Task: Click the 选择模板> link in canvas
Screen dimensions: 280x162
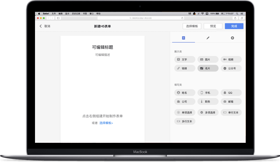Action: pos(106,123)
